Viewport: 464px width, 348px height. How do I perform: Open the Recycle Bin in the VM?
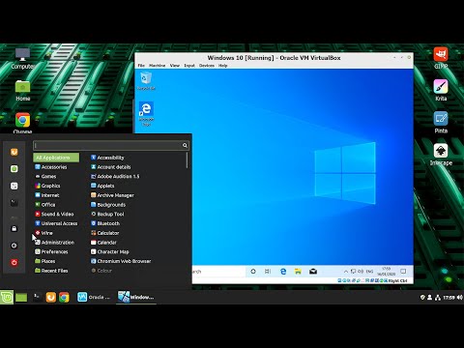(x=146, y=80)
